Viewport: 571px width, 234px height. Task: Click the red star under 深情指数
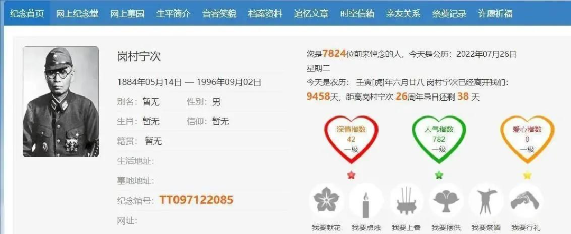click(x=351, y=175)
